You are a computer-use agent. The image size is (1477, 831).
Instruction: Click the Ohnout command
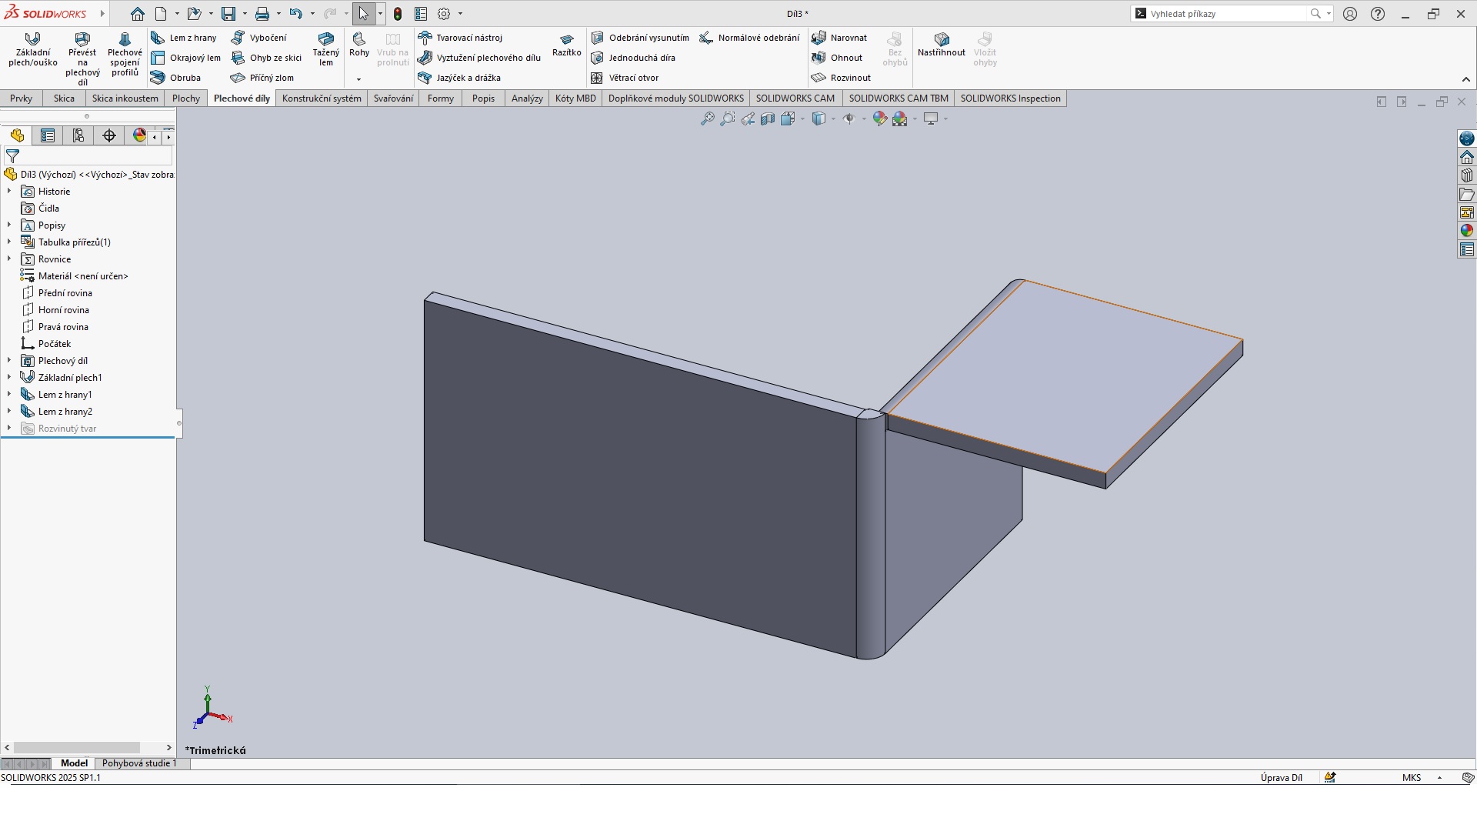(x=837, y=58)
